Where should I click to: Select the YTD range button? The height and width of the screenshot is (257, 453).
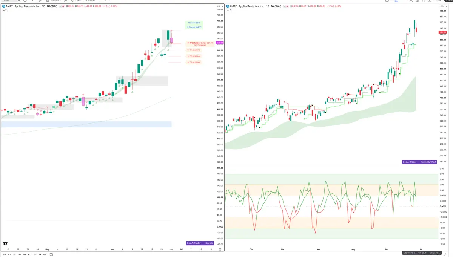tap(30, 254)
